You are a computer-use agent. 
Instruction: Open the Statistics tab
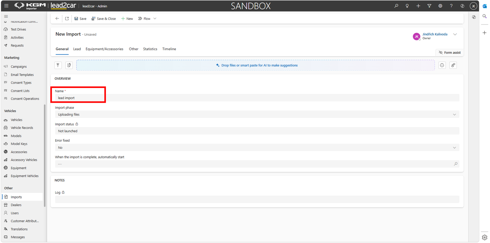(x=150, y=49)
